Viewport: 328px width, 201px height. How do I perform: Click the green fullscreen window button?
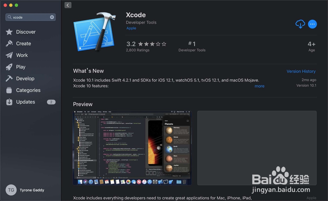click(x=16, y=5)
